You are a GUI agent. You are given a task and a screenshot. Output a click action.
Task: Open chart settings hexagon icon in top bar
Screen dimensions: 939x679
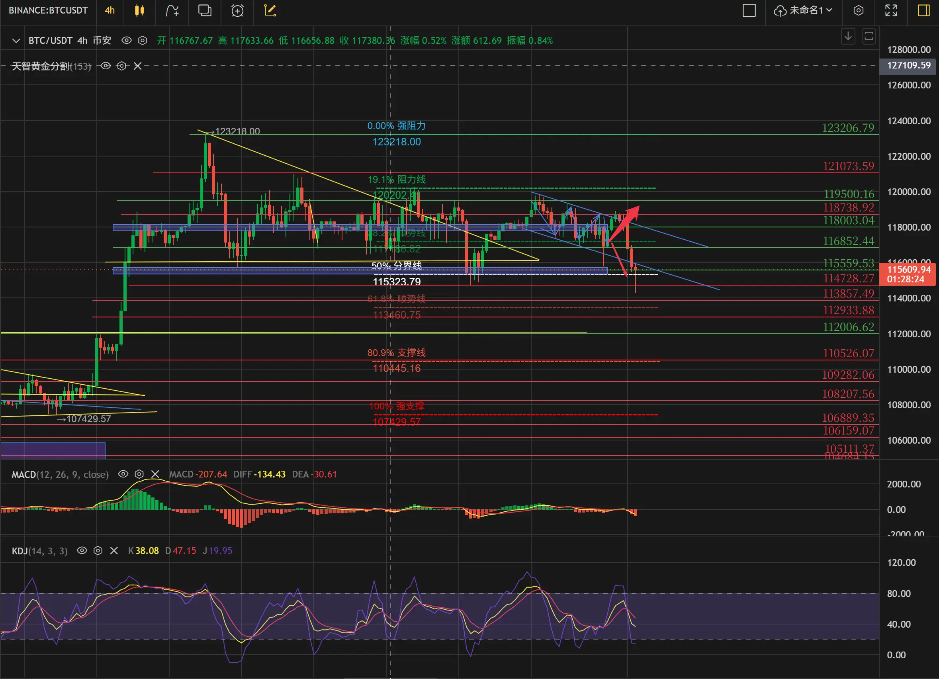pyautogui.click(x=858, y=10)
